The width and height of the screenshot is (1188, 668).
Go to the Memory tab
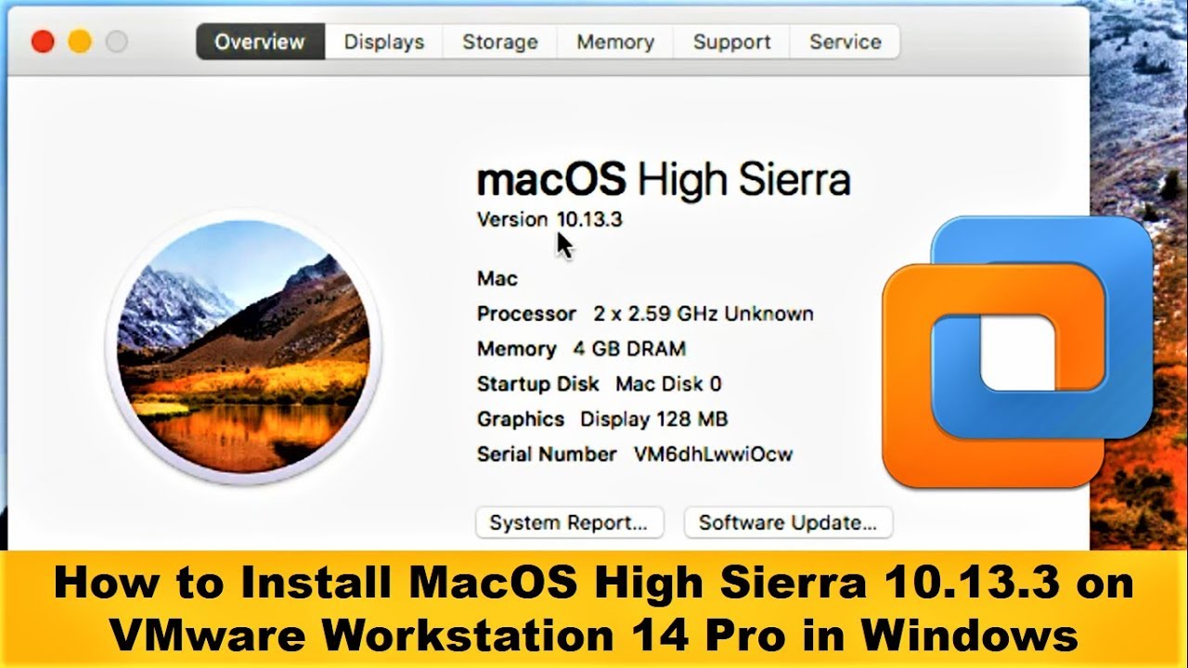(x=614, y=42)
